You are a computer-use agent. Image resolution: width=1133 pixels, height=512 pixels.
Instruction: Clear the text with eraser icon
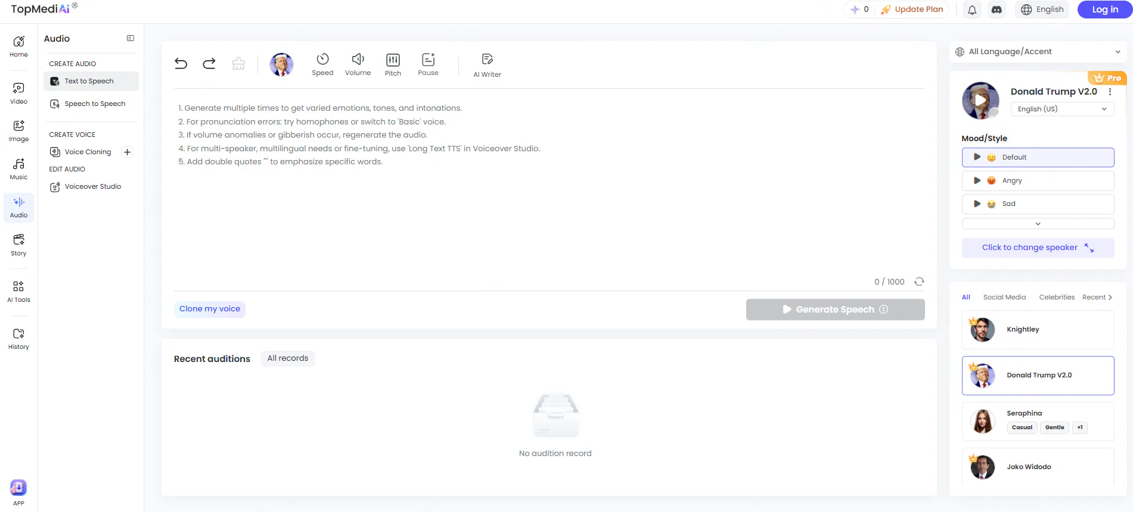238,63
